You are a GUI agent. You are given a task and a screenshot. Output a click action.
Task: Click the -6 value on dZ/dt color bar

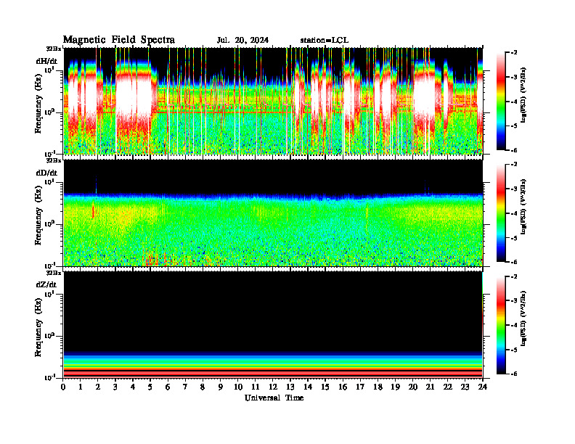pyautogui.click(x=514, y=374)
